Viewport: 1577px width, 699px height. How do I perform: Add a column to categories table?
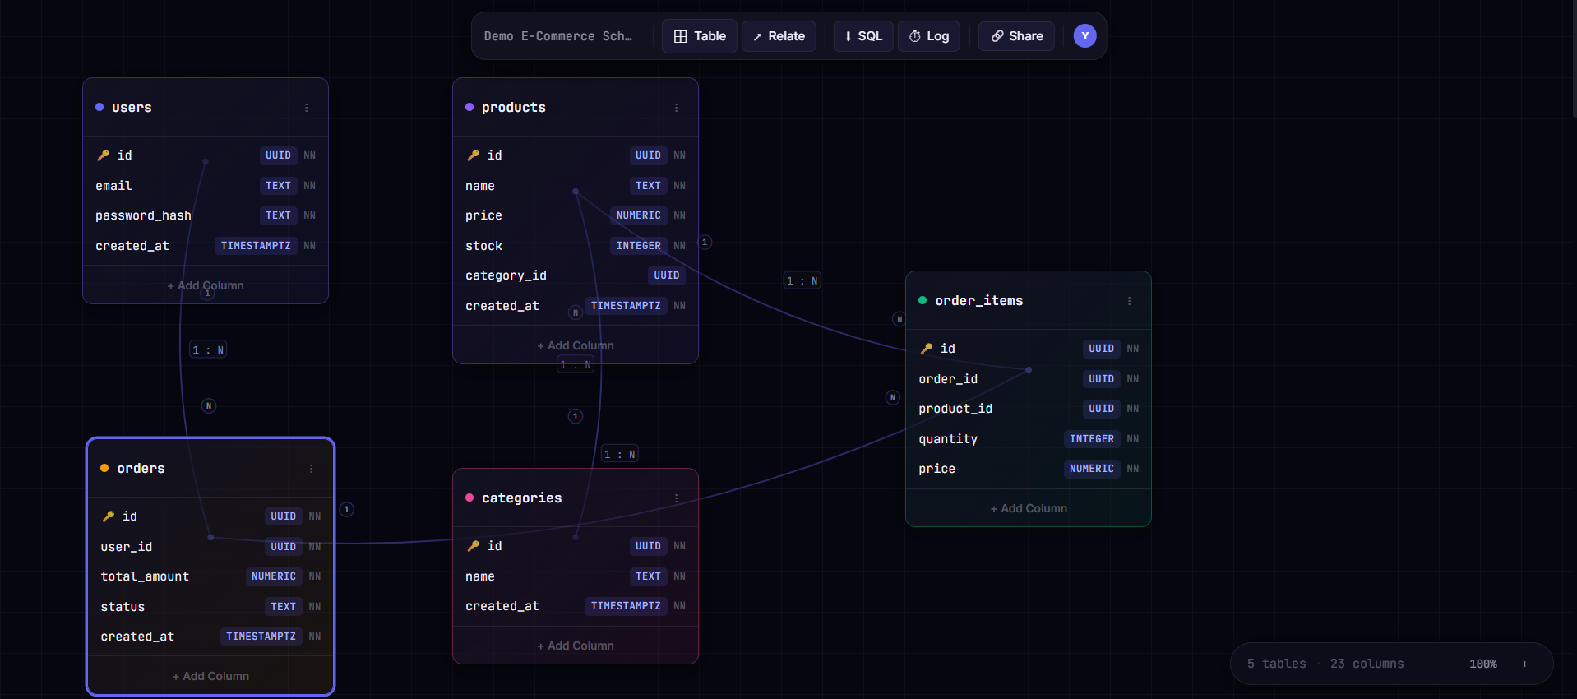tap(576, 646)
